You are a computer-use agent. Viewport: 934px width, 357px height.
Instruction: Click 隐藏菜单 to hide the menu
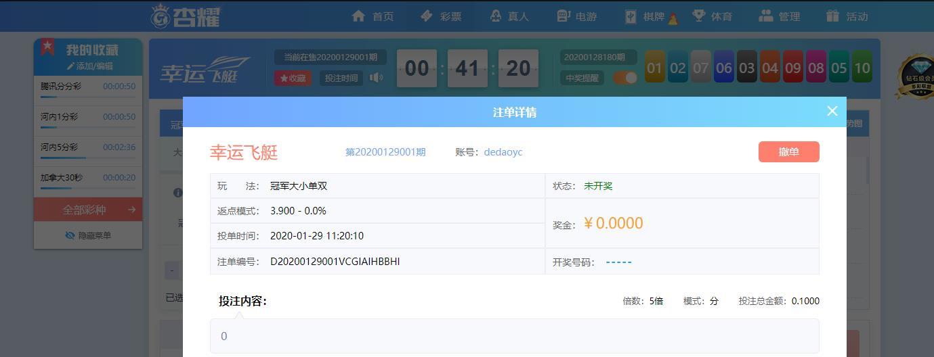pos(88,235)
